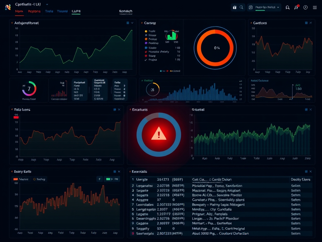Open notifications icon with red badge
322x242 pixels.
pyautogui.click(x=296, y=7)
